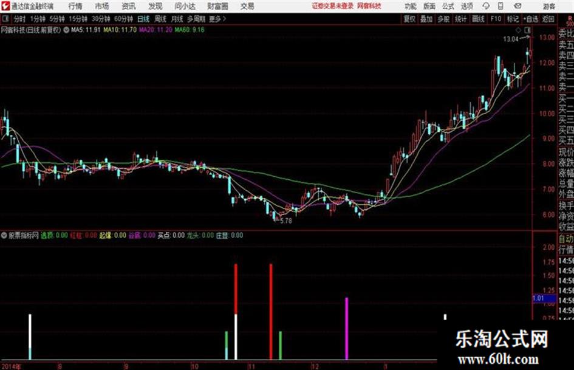Click the 买点: 0.00 indicator value
Image resolution: width=574 pixels, height=370 pixels.
point(171,235)
